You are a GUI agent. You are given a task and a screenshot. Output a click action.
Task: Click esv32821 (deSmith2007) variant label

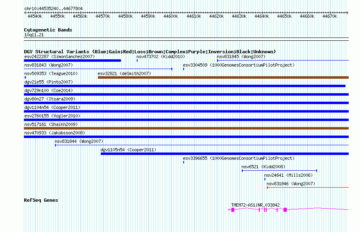pos(124,73)
